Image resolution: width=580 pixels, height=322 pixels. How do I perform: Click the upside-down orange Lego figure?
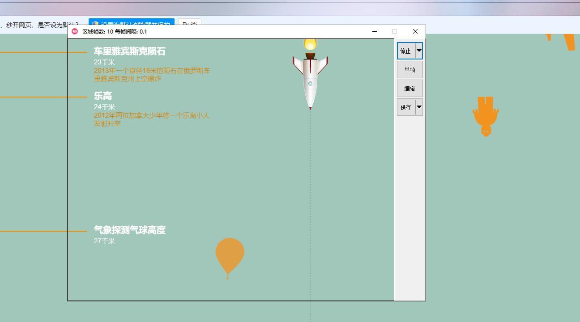pos(486,116)
